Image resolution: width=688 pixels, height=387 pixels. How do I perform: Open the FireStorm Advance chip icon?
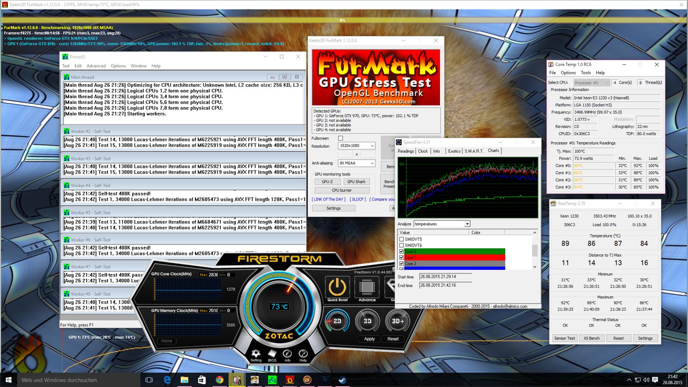(367, 287)
